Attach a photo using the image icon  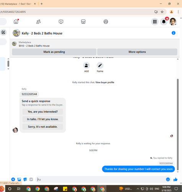pyautogui.click(x=19, y=179)
